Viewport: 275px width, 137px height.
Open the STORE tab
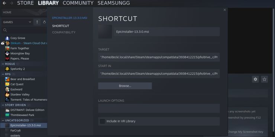pos(25,3)
